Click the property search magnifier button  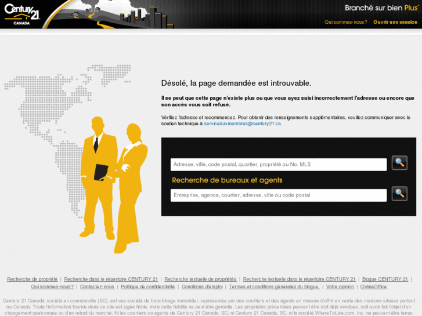[x=399, y=163]
